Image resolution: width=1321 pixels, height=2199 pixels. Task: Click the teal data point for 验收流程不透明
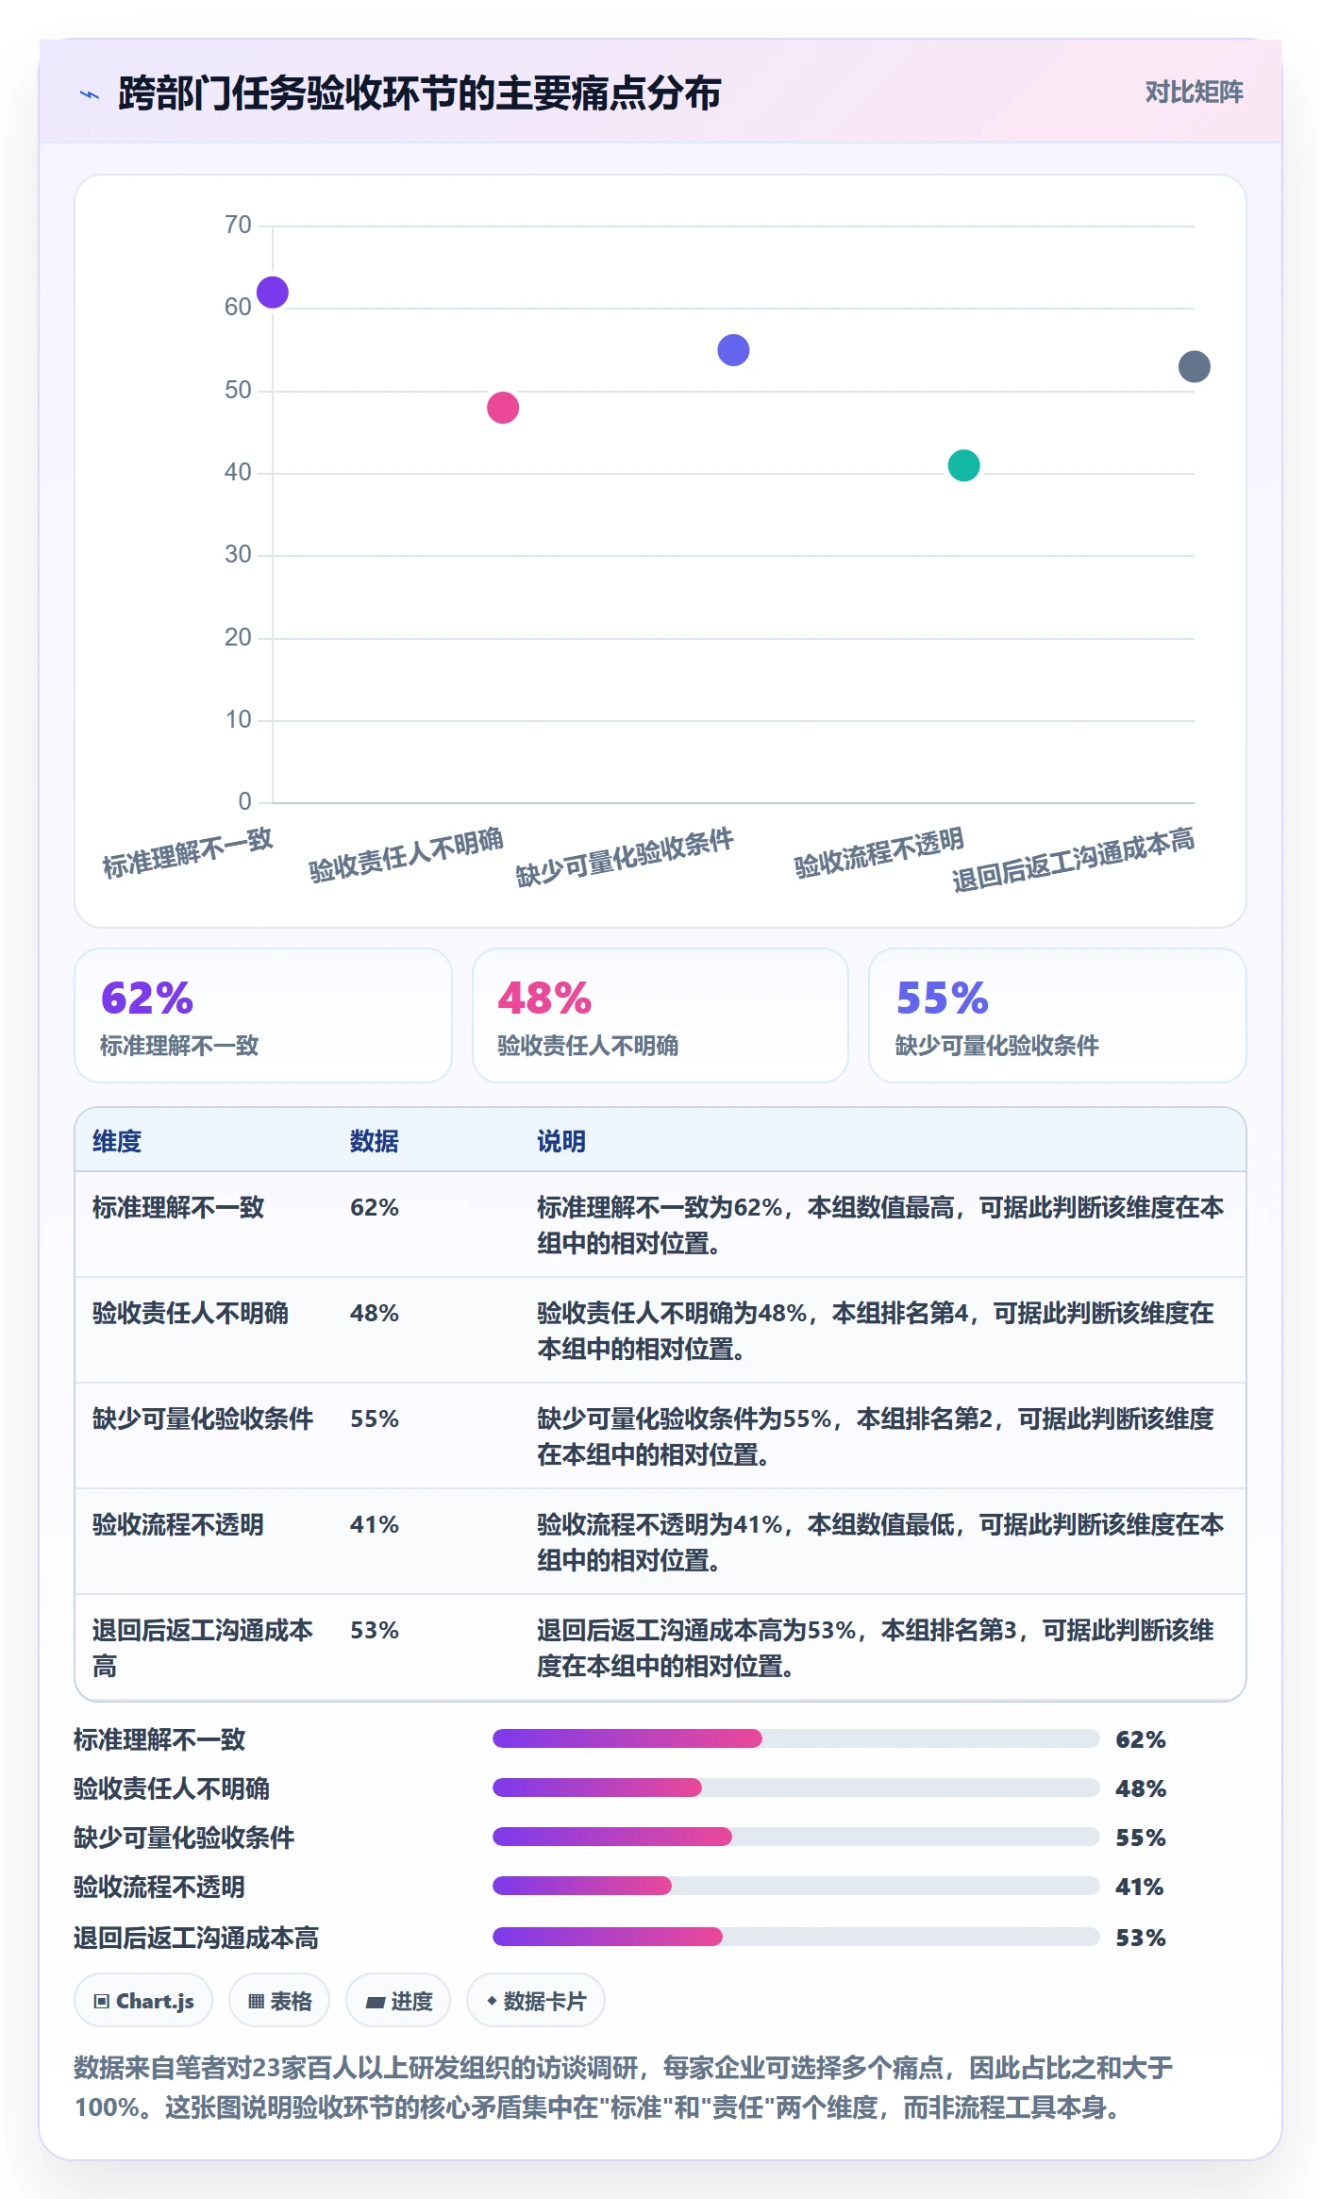(963, 465)
